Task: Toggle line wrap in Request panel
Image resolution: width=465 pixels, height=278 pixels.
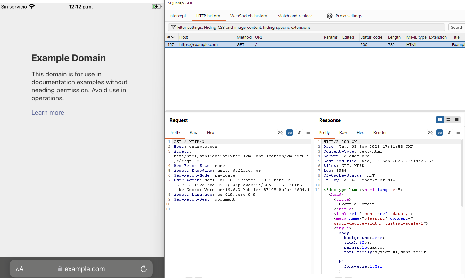Action: pyautogui.click(x=290, y=132)
